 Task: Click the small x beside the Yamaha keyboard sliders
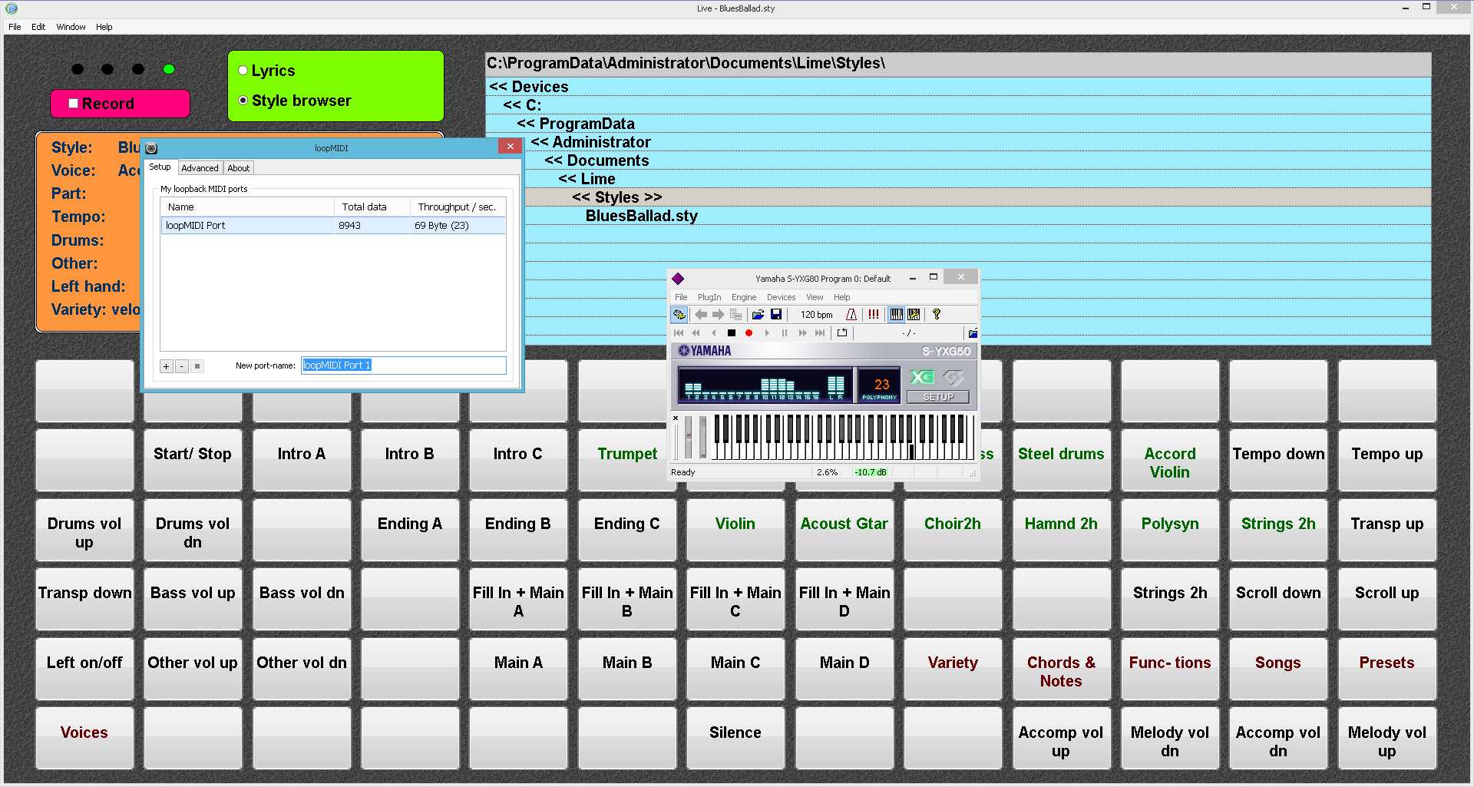(x=676, y=418)
